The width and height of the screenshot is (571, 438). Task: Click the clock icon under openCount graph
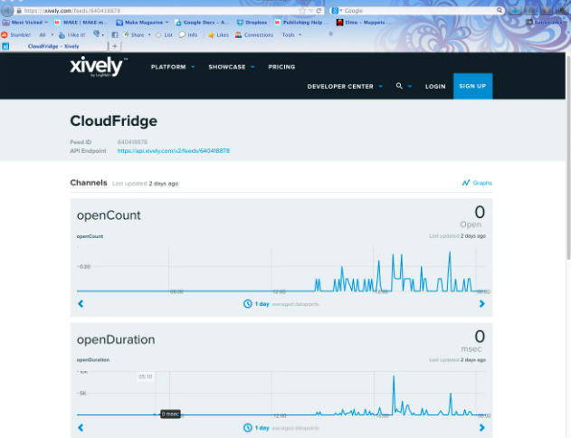tap(247, 304)
